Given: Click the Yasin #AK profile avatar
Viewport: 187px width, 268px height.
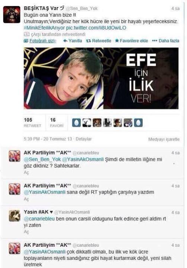Looking at the screenshot, I should [14, 216].
